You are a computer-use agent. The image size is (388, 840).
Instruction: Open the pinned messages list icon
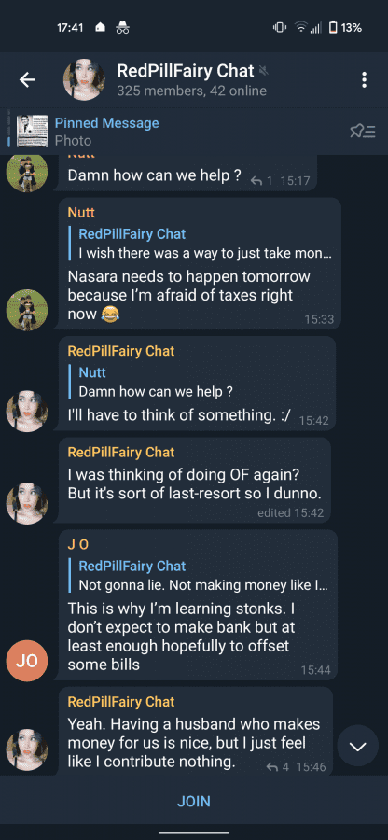(x=362, y=132)
